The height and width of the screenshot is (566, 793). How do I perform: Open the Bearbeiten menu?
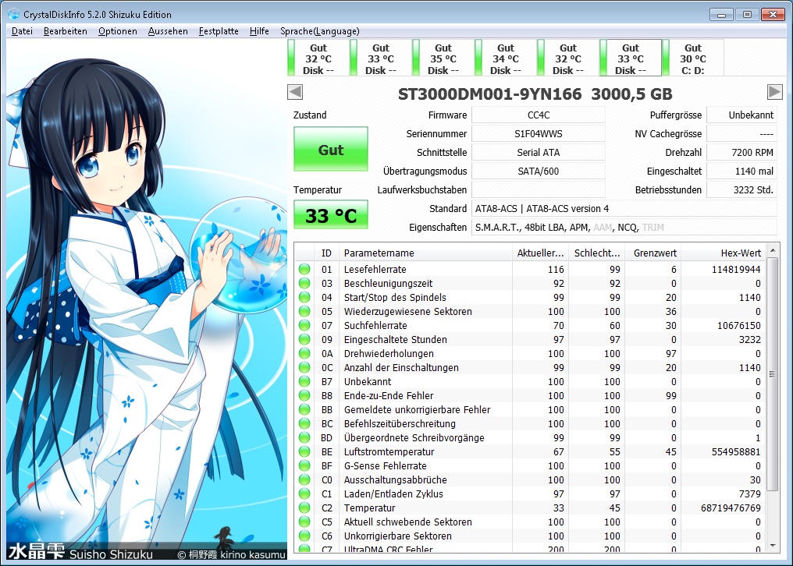[66, 31]
